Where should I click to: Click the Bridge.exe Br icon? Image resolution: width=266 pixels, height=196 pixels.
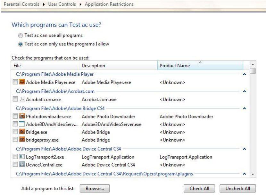[x=22, y=132]
